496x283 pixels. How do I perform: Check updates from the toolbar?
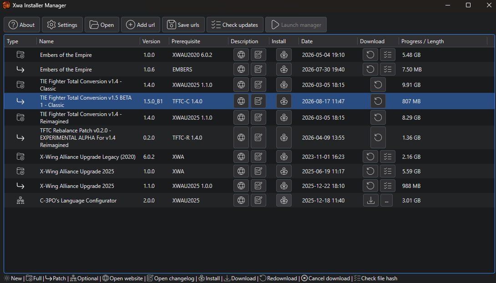(x=235, y=25)
